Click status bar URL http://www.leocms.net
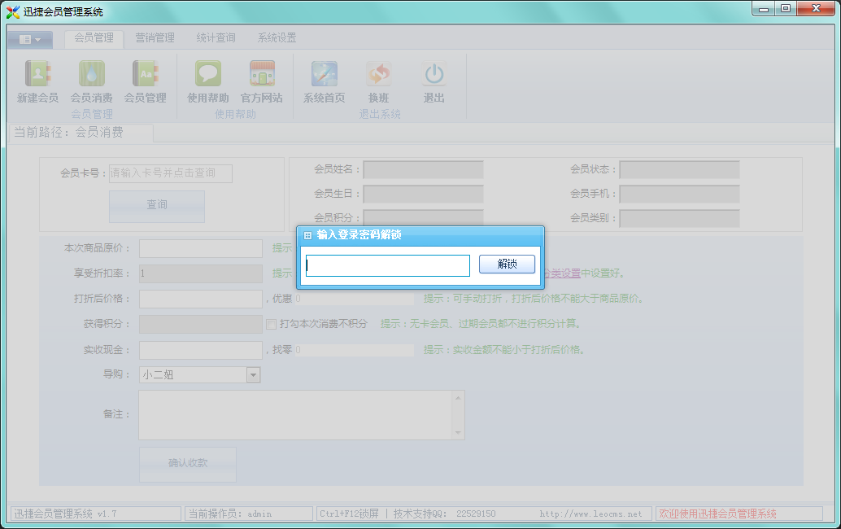Image resolution: width=841 pixels, height=529 pixels. click(x=590, y=514)
